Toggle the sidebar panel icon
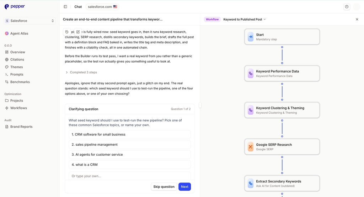 pos(65,7)
